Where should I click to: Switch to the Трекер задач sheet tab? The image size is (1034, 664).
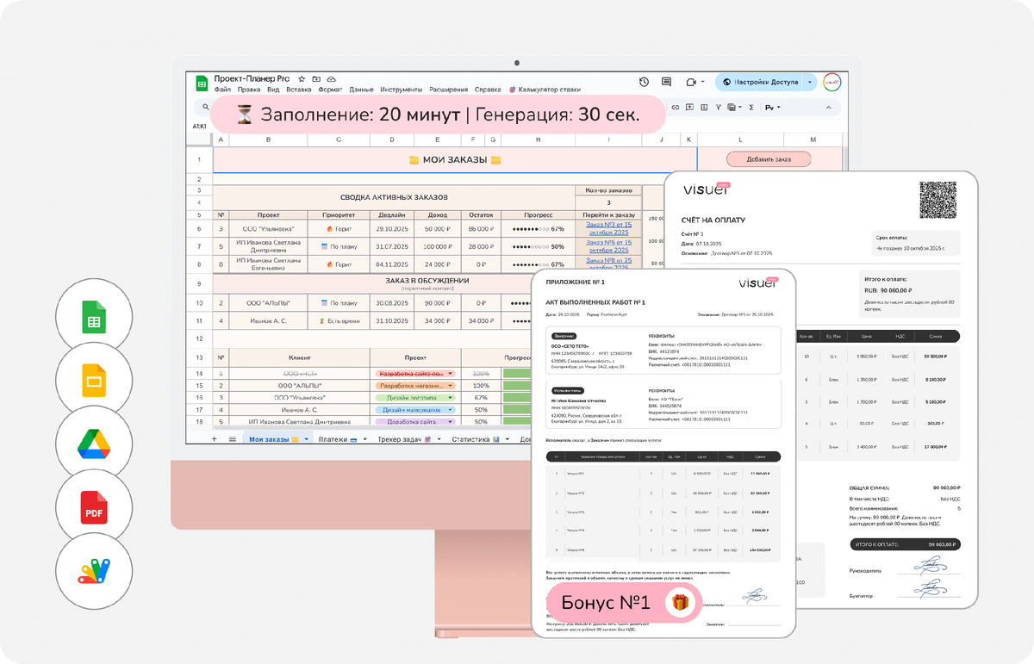pyautogui.click(x=404, y=439)
